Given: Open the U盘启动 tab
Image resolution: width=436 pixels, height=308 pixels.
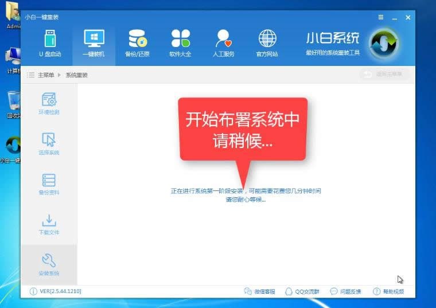Looking at the screenshot, I should pyautogui.click(x=50, y=44).
